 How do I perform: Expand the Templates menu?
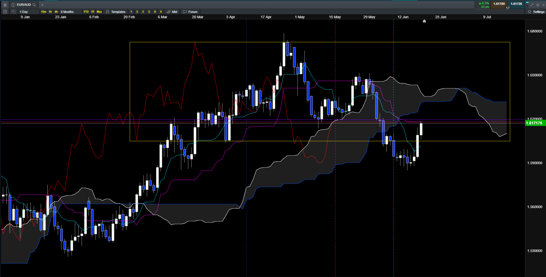[x=116, y=12]
